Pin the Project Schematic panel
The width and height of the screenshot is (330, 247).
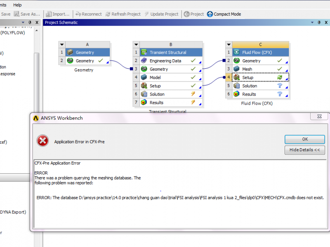(x=319, y=23)
